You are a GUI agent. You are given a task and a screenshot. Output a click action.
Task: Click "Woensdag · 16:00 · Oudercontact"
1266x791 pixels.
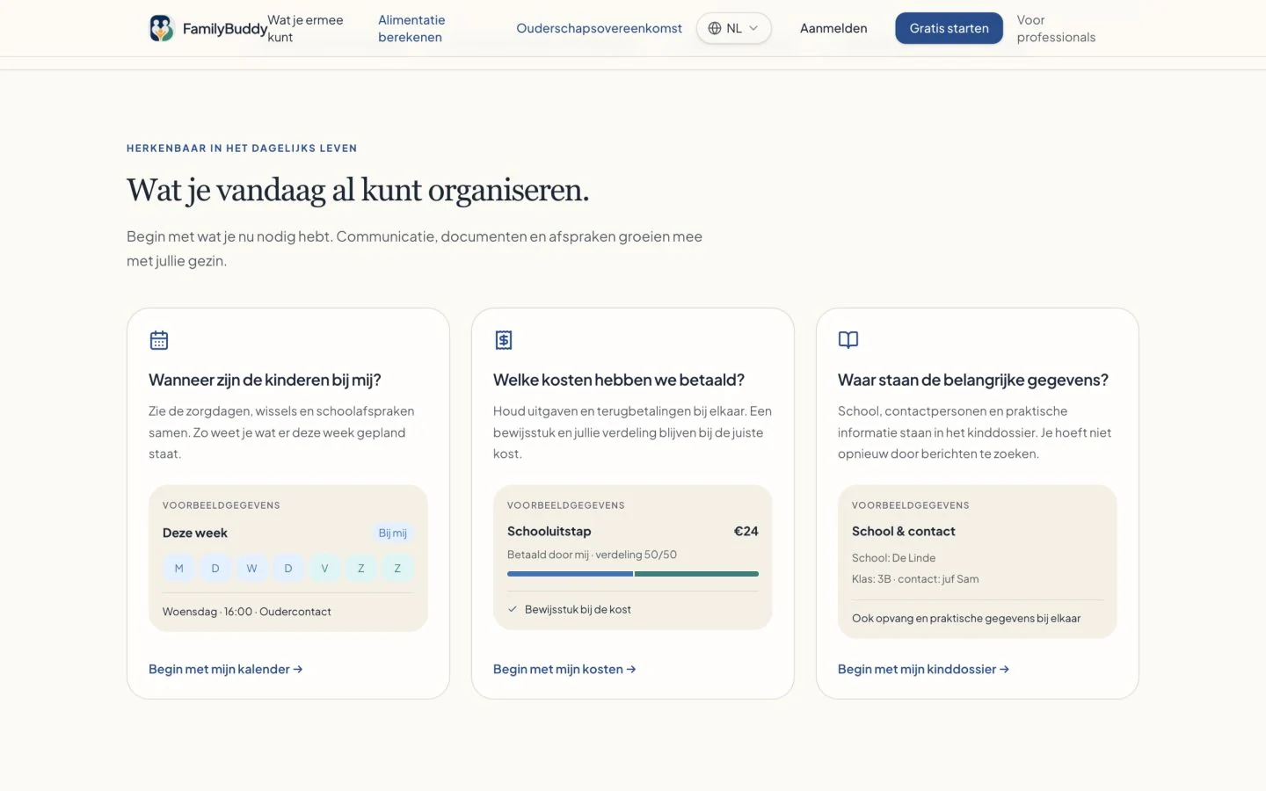coord(247,612)
